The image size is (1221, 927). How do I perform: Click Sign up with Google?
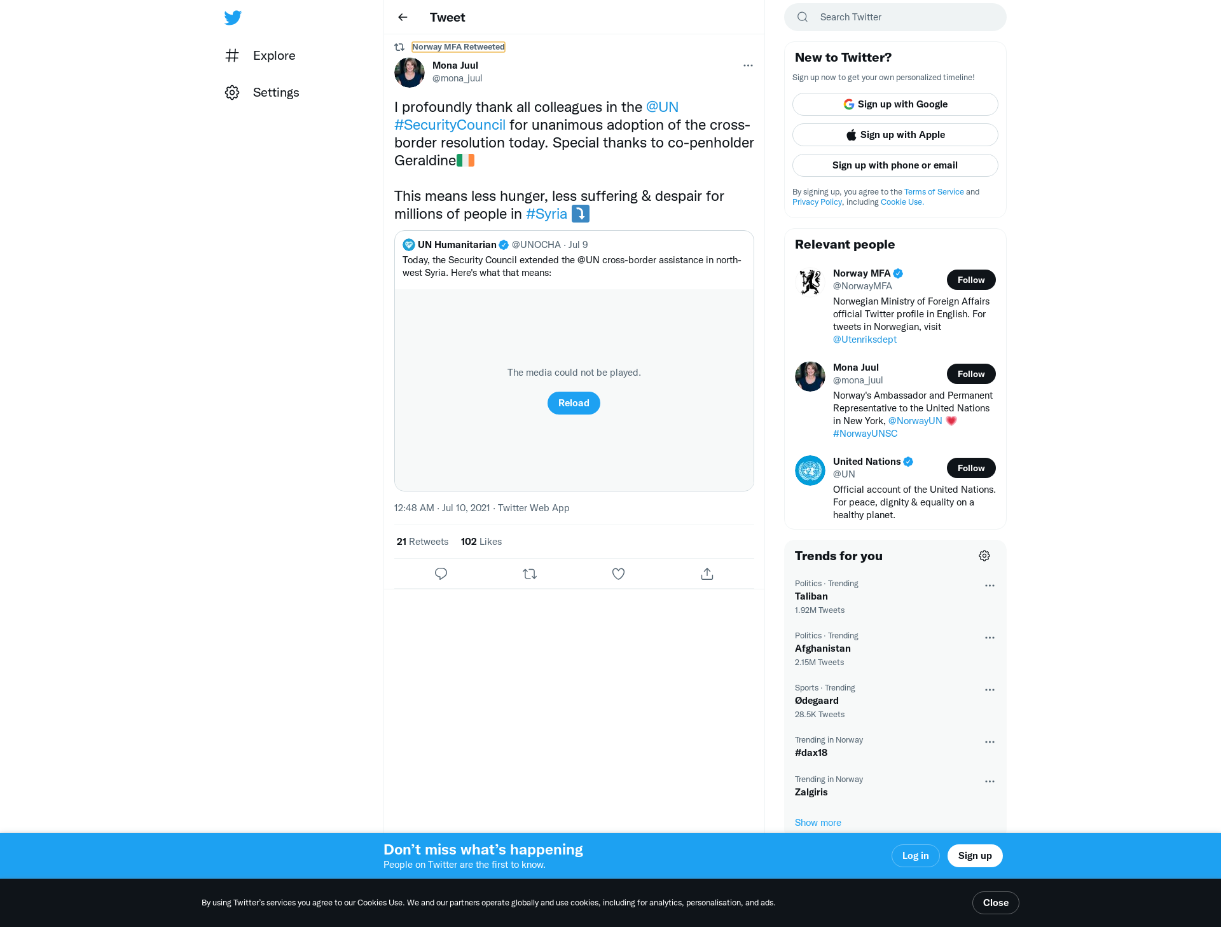click(x=895, y=104)
